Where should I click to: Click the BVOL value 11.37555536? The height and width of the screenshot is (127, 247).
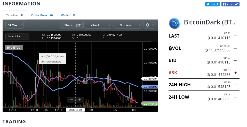pyautogui.click(x=218, y=50)
